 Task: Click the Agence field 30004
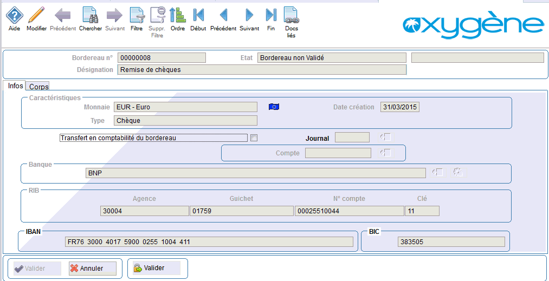click(144, 211)
